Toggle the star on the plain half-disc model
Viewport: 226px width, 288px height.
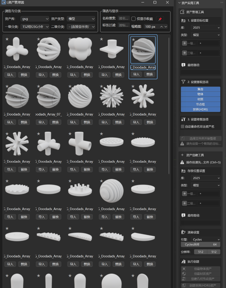(x=133, y=228)
